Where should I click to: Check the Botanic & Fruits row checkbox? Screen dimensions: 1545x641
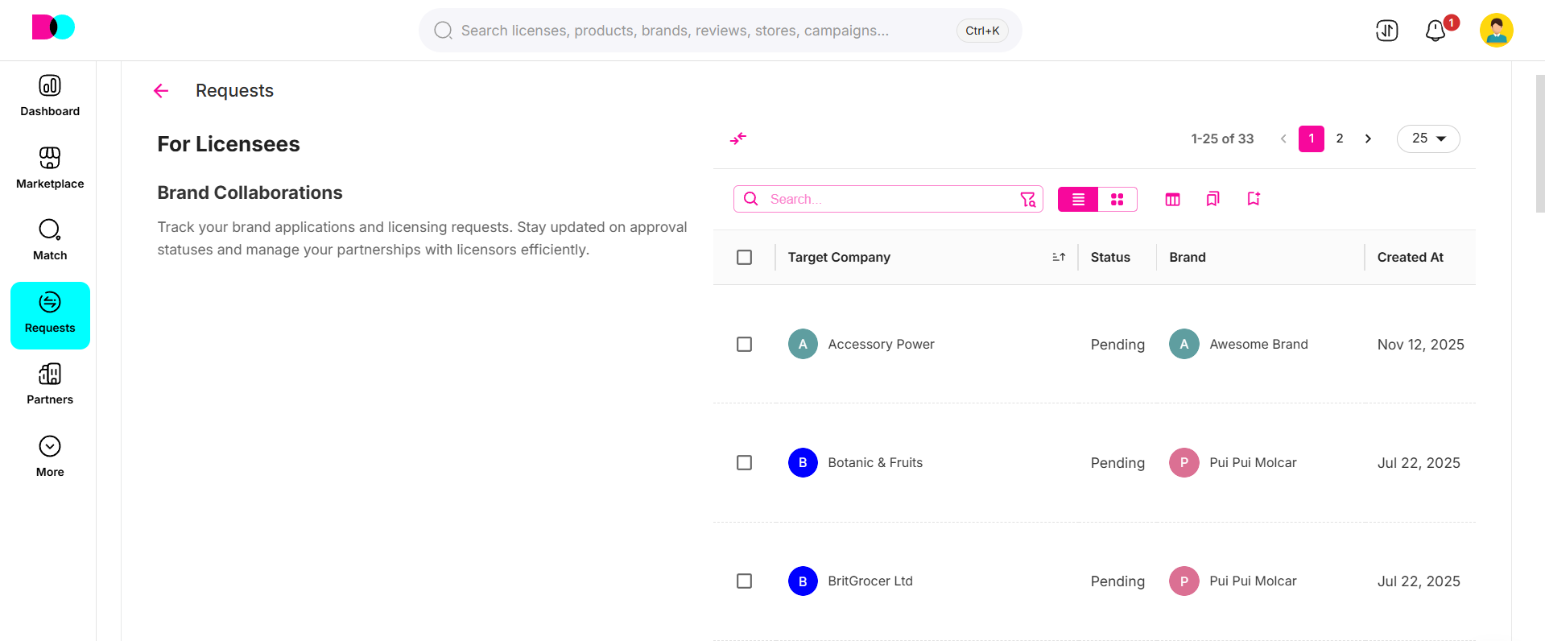point(745,463)
